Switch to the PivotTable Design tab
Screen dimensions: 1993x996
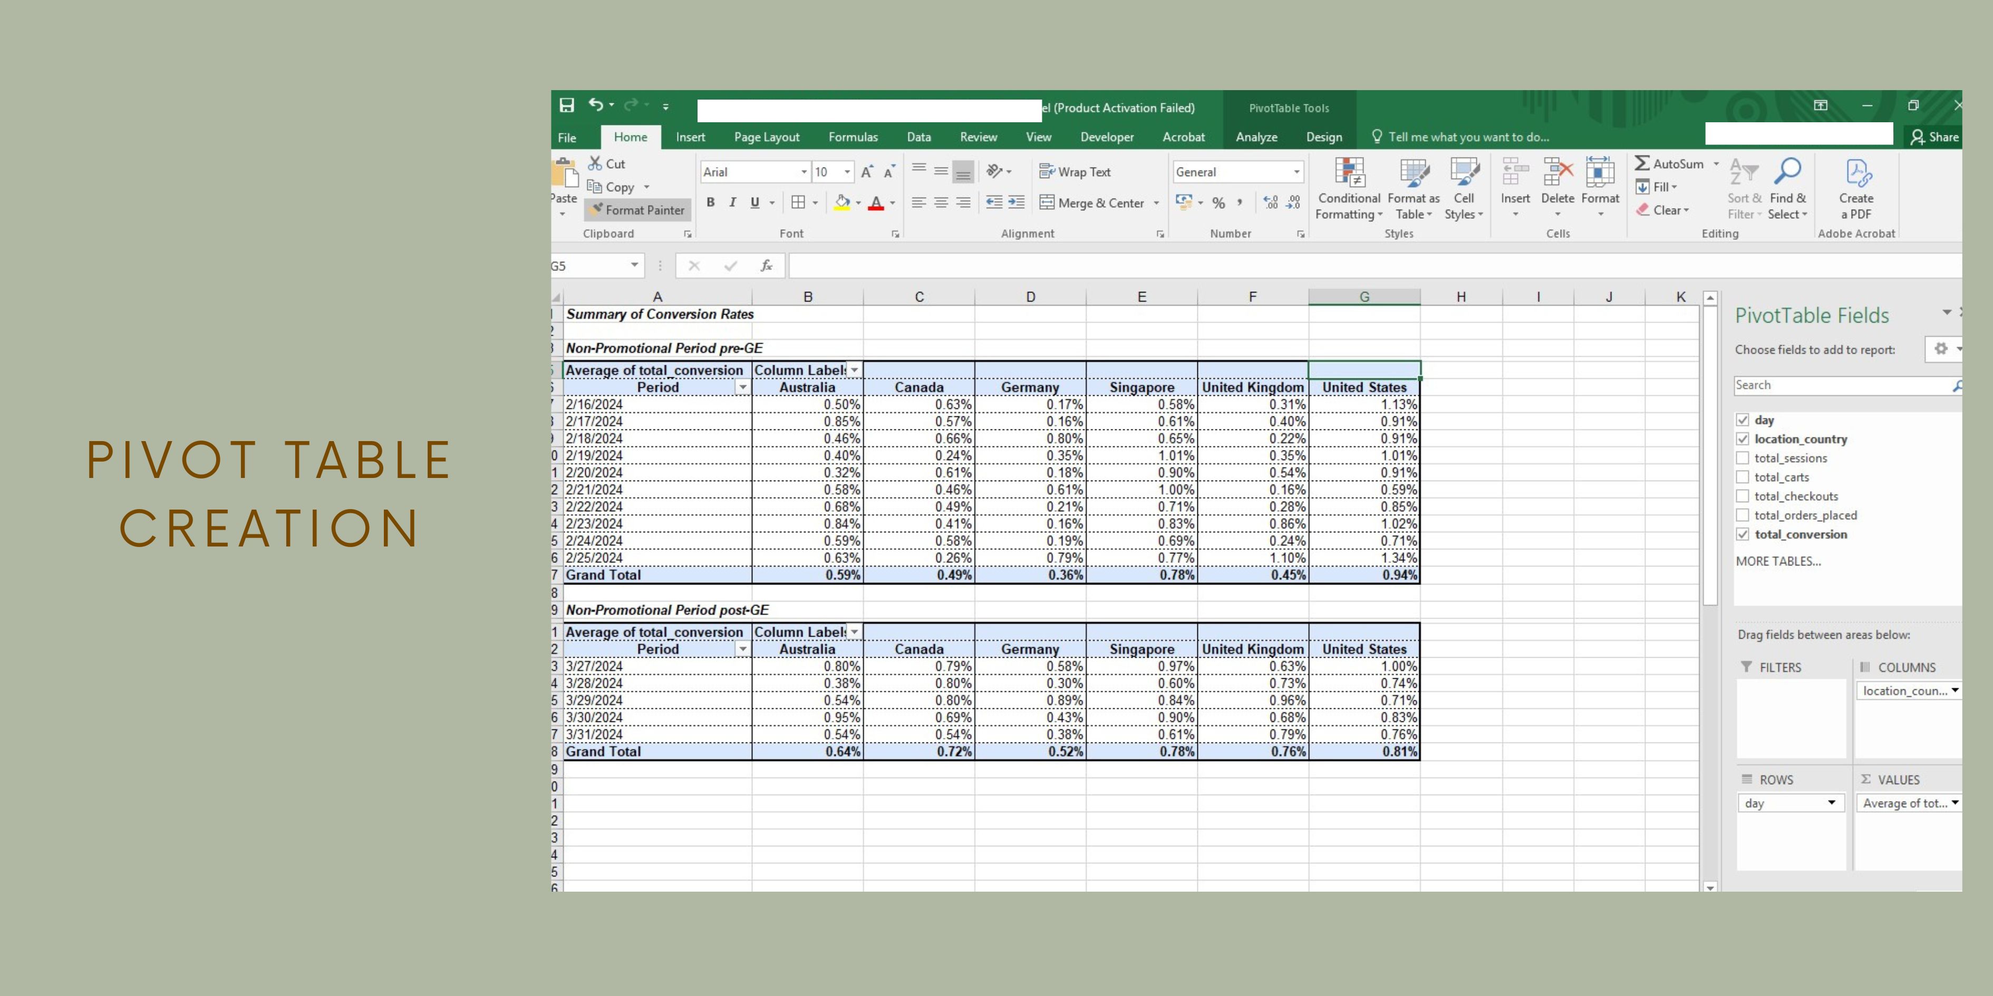tap(1324, 137)
